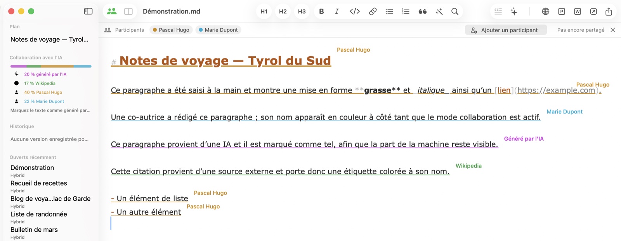Click the W Word export icon
This screenshot has width=621, height=241.
[x=578, y=11]
